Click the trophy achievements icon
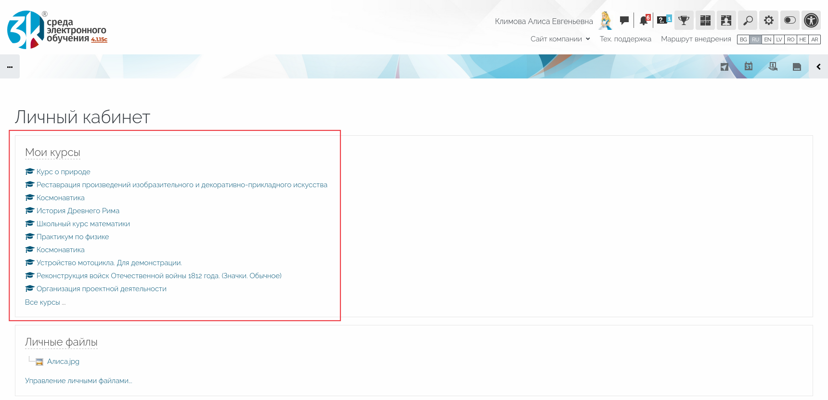 [x=684, y=21]
